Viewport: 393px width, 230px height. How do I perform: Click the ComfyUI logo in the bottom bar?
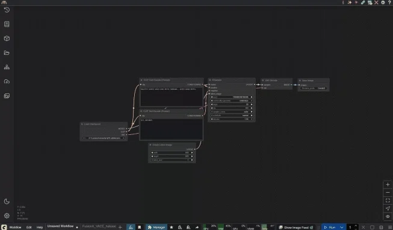click(x=4, y=227)
